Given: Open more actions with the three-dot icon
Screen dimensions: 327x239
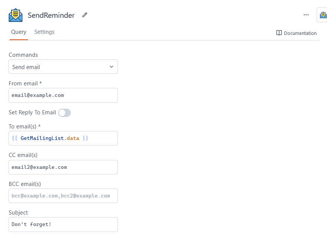Looking at the screenshot, I should click(306, 15).
